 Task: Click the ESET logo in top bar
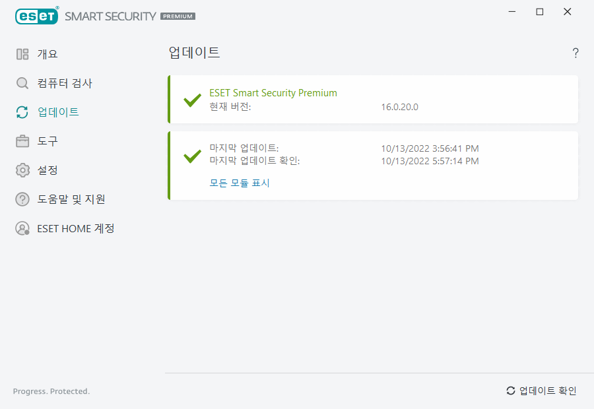36,16
